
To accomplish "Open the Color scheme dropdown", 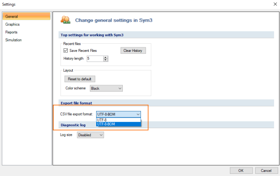I will [x=106, y=88].
